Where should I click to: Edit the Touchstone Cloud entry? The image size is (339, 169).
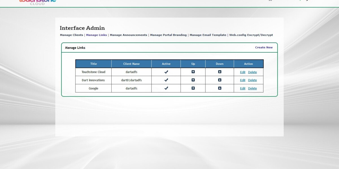[242, 72]
